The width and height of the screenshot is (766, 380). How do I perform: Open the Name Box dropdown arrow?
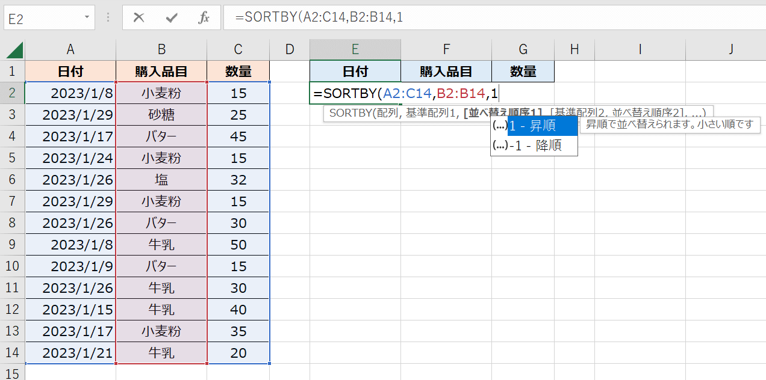tap(88, 18)
